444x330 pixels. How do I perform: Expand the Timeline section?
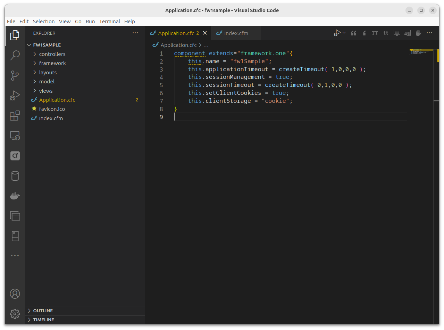(x=85, y=320)
